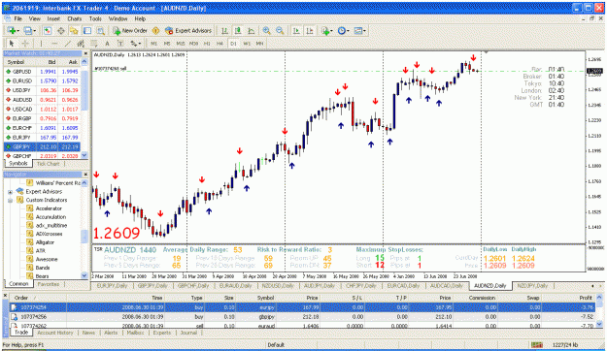Select EURUSD row in Market Watch
The image size is (607, 351).
point(42,81)
